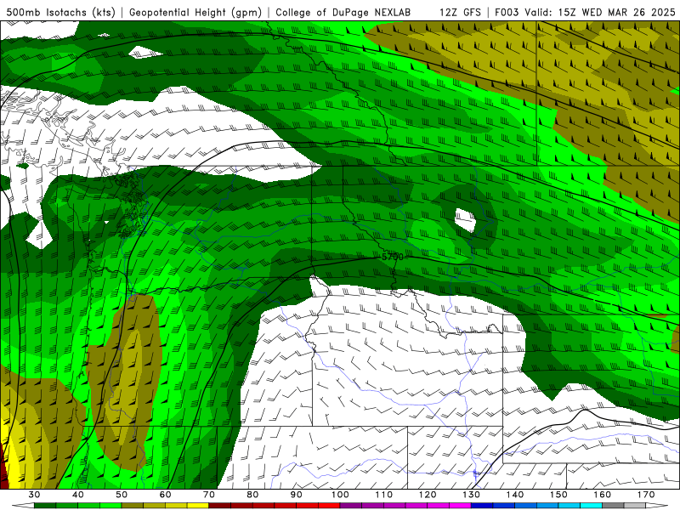Click the legend value '70'
The image size is (680, 510).
(x=209, y=495)
